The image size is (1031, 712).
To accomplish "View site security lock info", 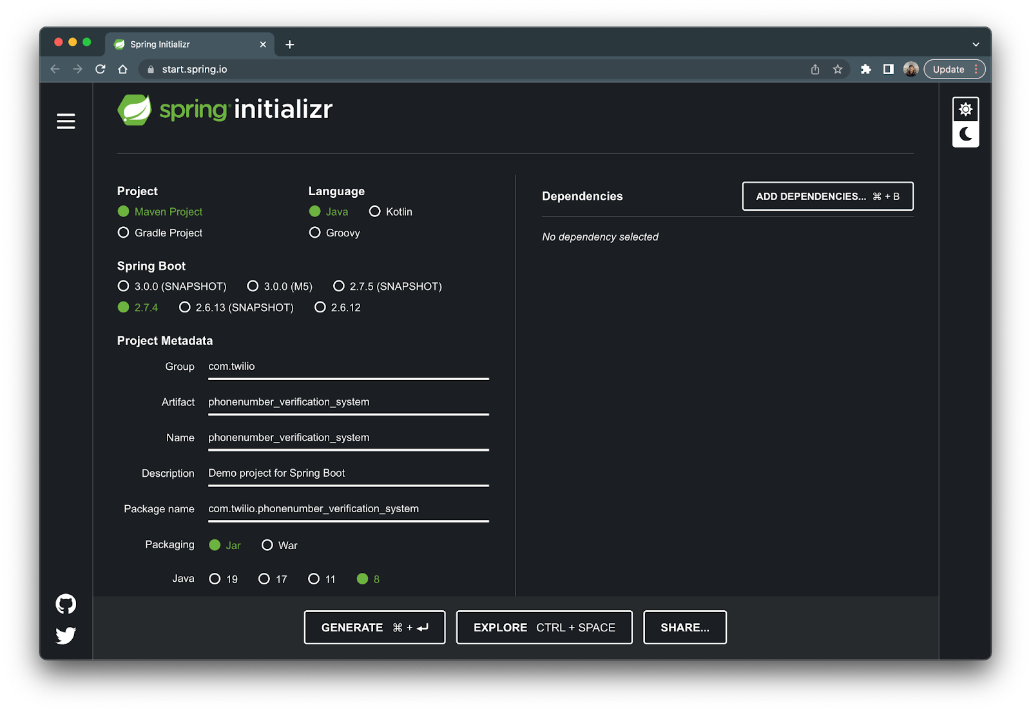I will click(151, 69).
